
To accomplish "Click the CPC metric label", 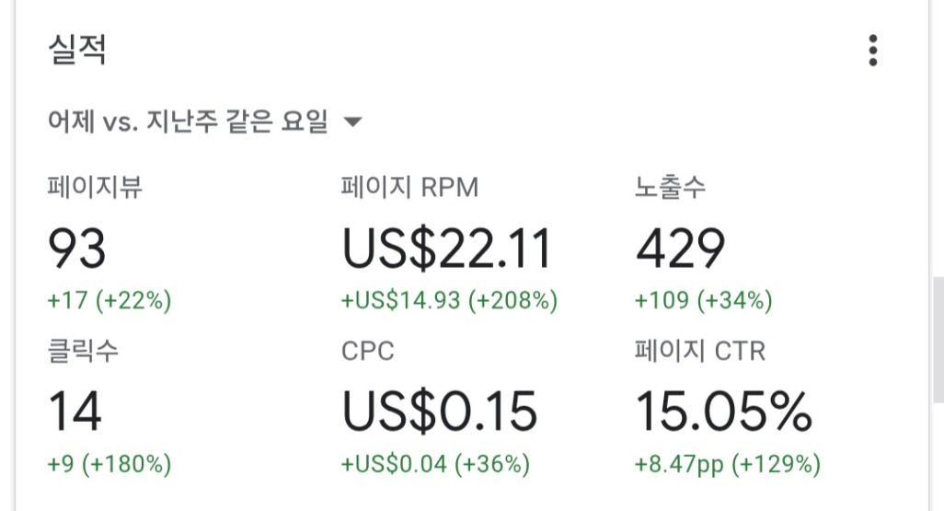I will pyautogui.click(x=367, y=351).
